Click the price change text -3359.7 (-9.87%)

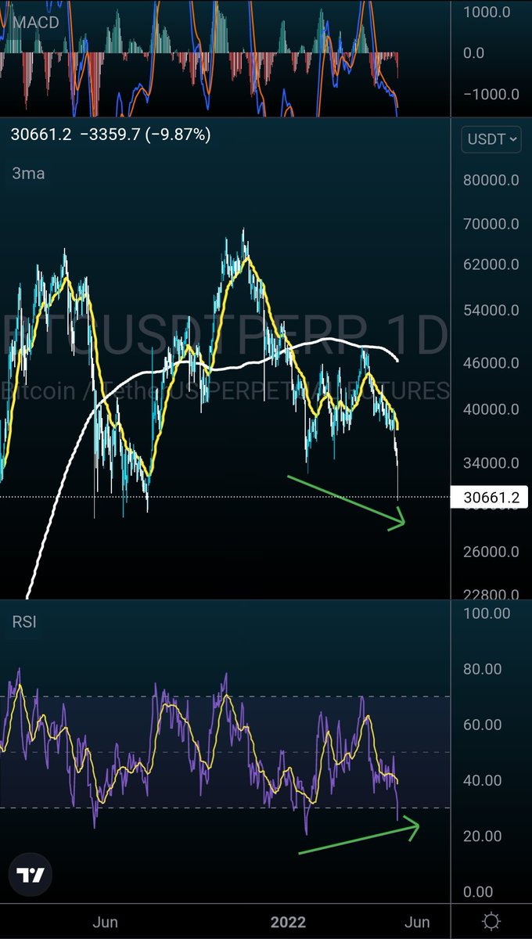[144, 135]
